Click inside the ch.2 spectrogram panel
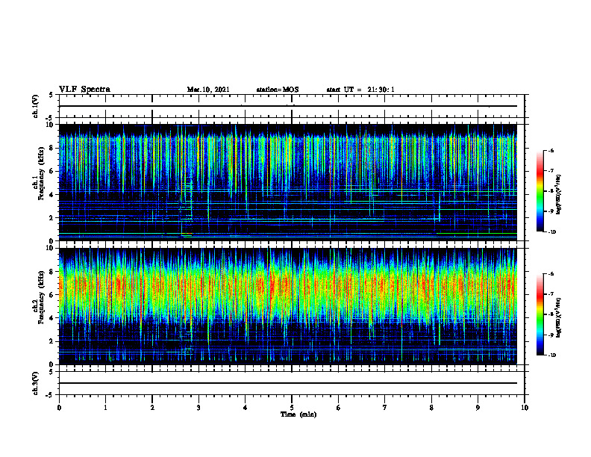Image resolution: width=591 pixels, height=457 pixels. [x=288, y=306]
